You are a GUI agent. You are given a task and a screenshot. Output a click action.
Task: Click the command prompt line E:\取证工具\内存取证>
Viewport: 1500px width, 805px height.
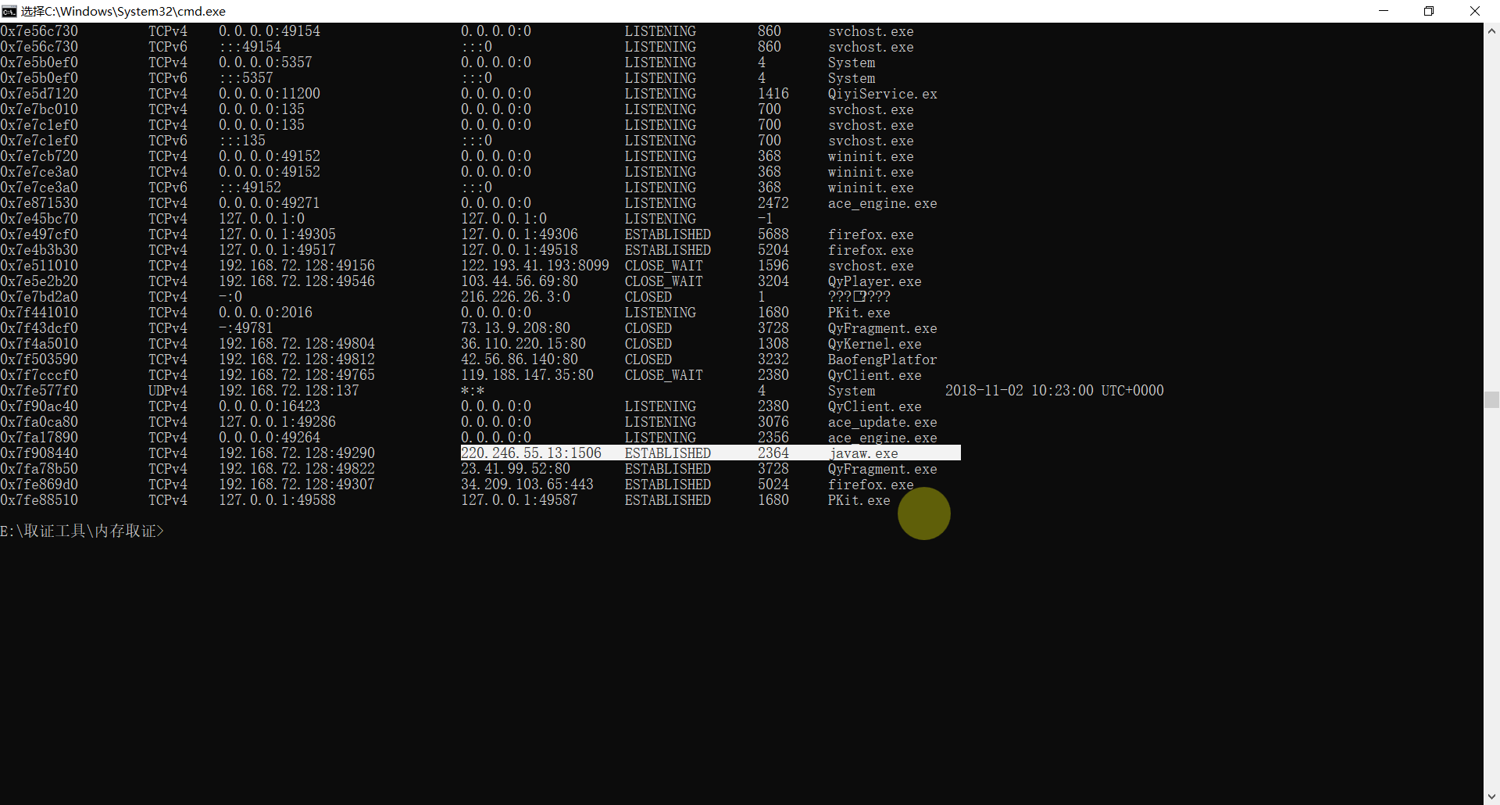tap(82, 531)
